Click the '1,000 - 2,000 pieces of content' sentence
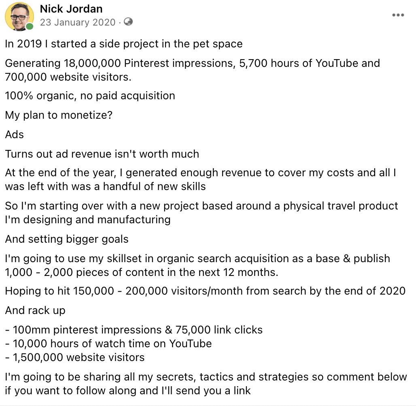This screenshot has height=406, width=416. tap(197, 265)
